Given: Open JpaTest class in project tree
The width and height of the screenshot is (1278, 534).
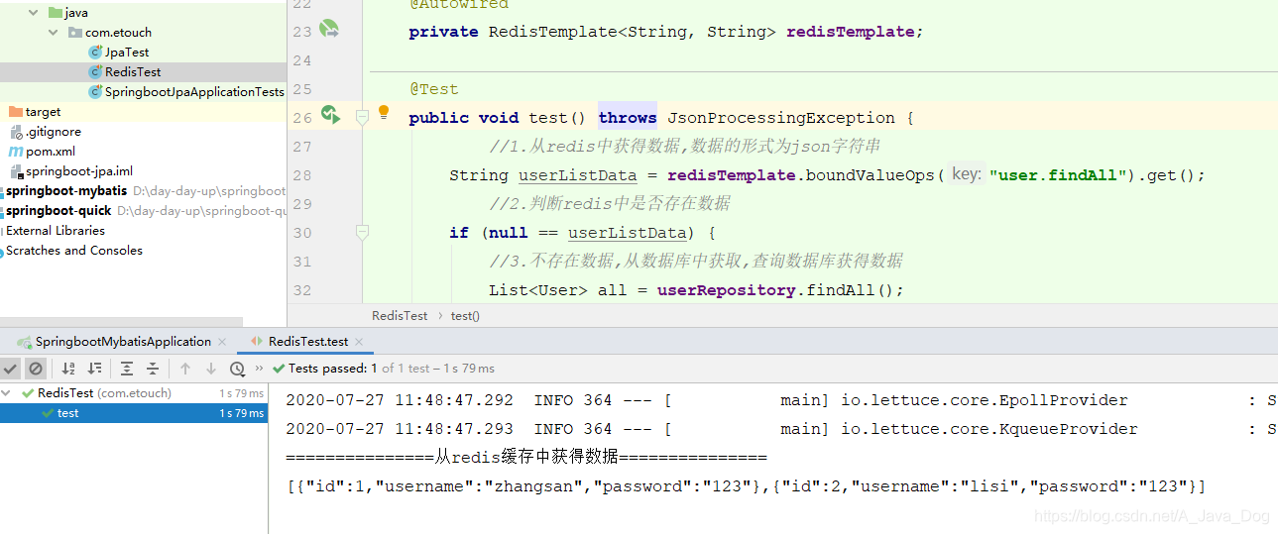Looking at the screenshot, I should (127, 53).
